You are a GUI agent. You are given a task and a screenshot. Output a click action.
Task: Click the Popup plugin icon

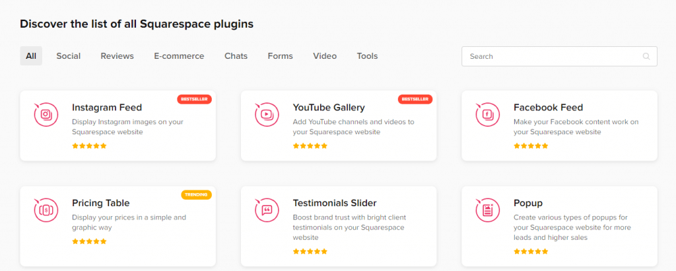487,210
